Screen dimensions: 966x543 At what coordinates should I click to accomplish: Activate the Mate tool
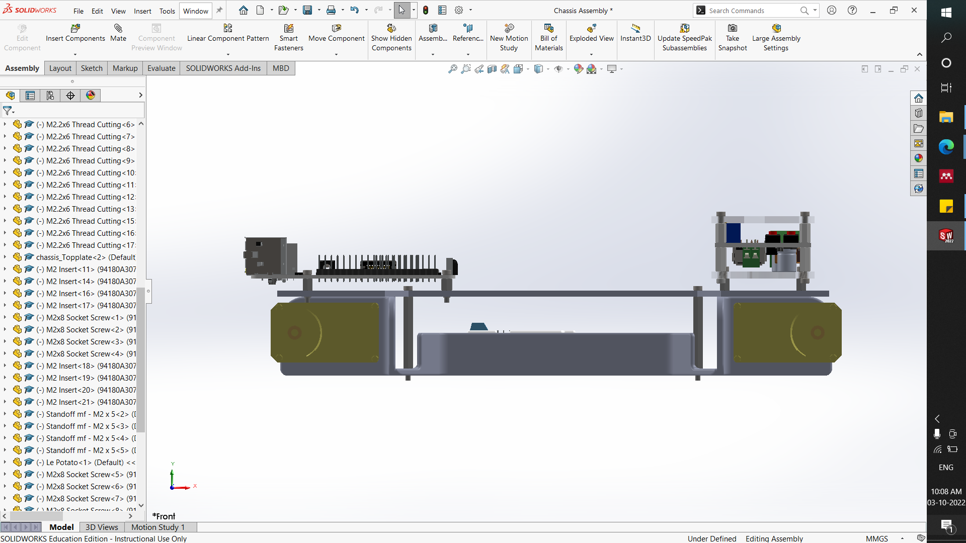[x=118, y=35]
